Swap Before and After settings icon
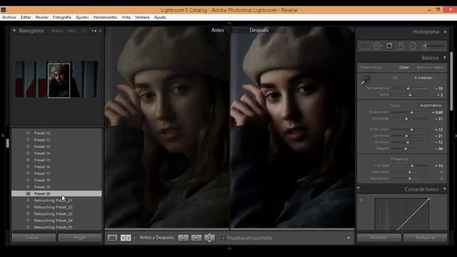The height and width of the screenshot is (257, 457). pos(209,238)
